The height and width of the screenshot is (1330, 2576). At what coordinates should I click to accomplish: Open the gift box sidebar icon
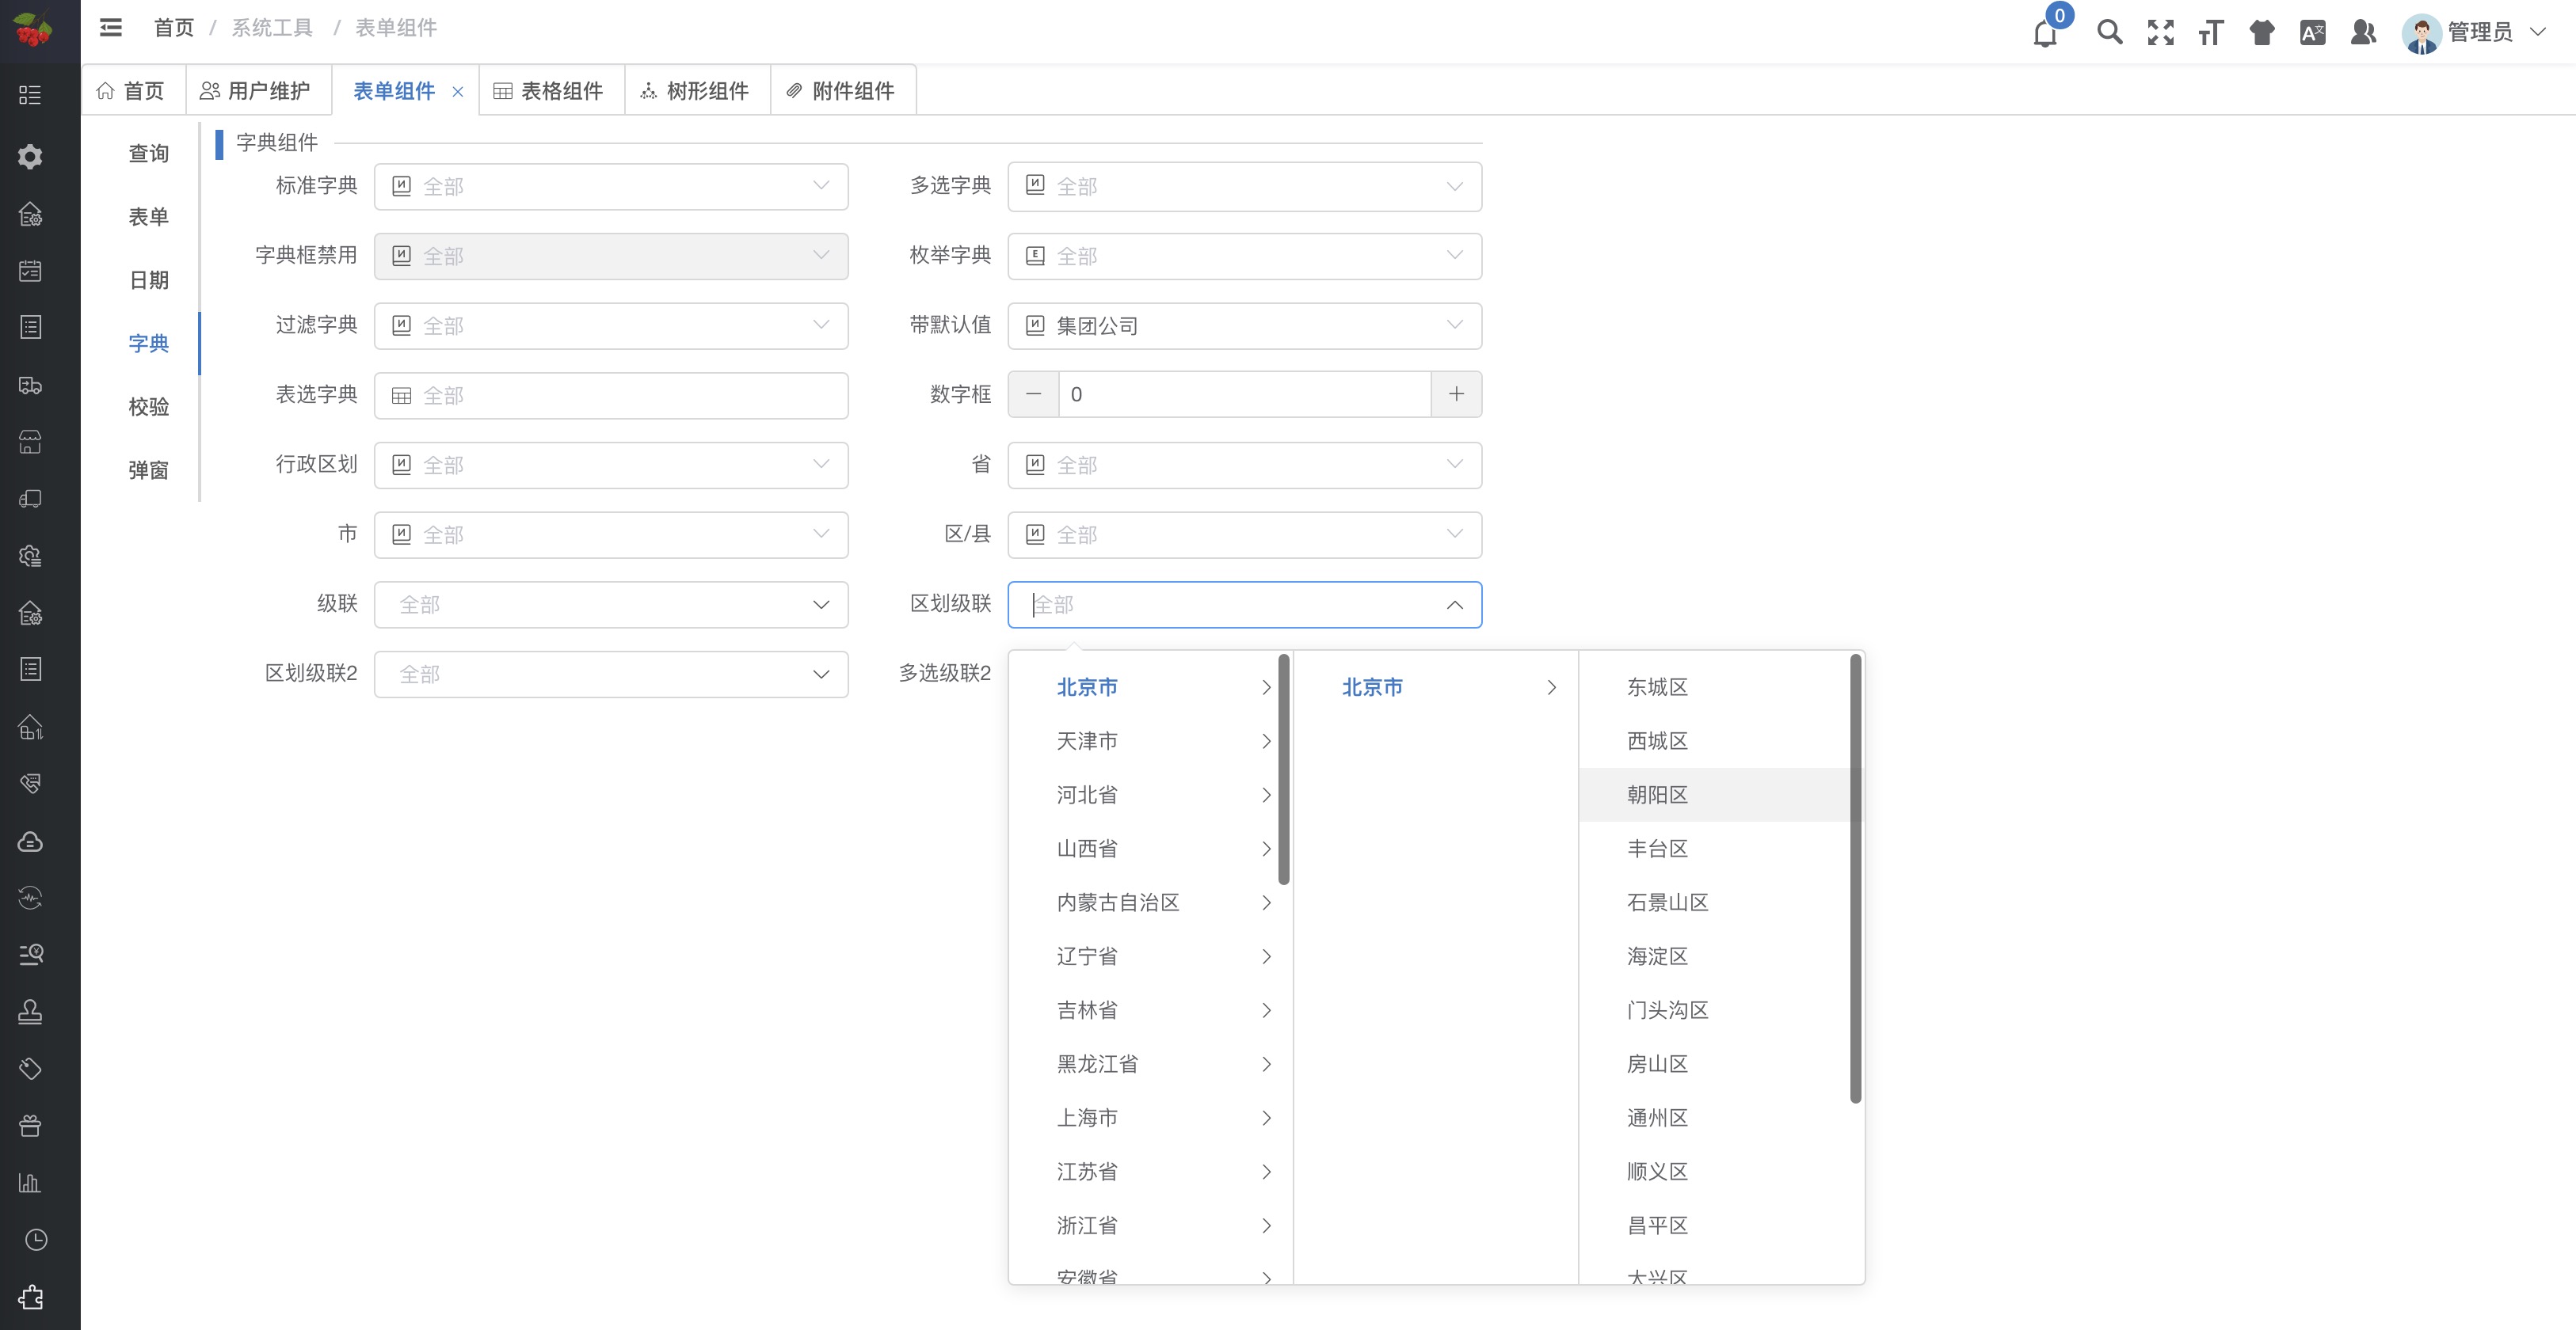pyautogui.click(x=31, y=1127)
